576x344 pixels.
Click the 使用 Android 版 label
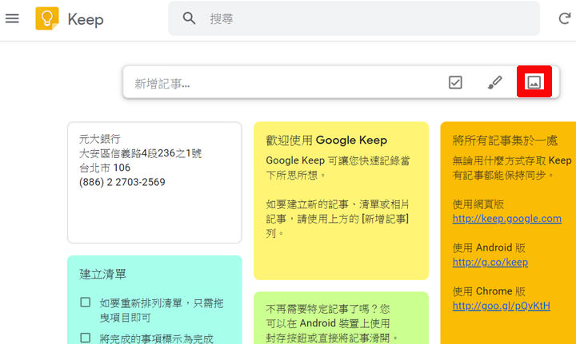[489, 247]
